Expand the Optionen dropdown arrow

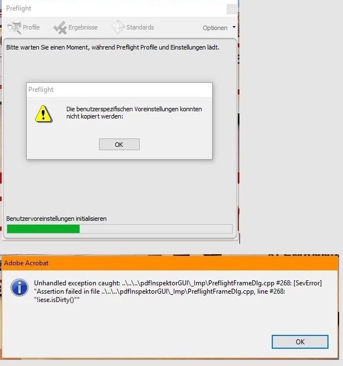coord(234,27)
